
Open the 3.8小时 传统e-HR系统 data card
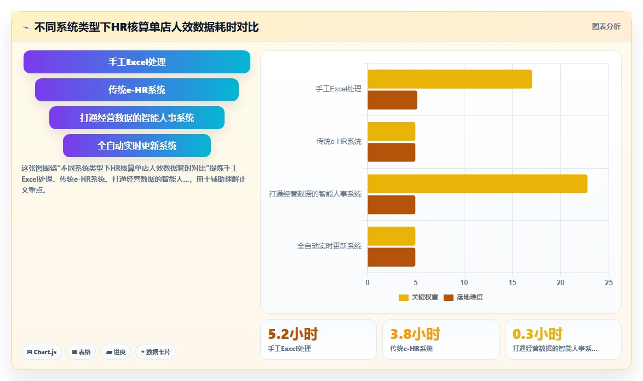441,339
